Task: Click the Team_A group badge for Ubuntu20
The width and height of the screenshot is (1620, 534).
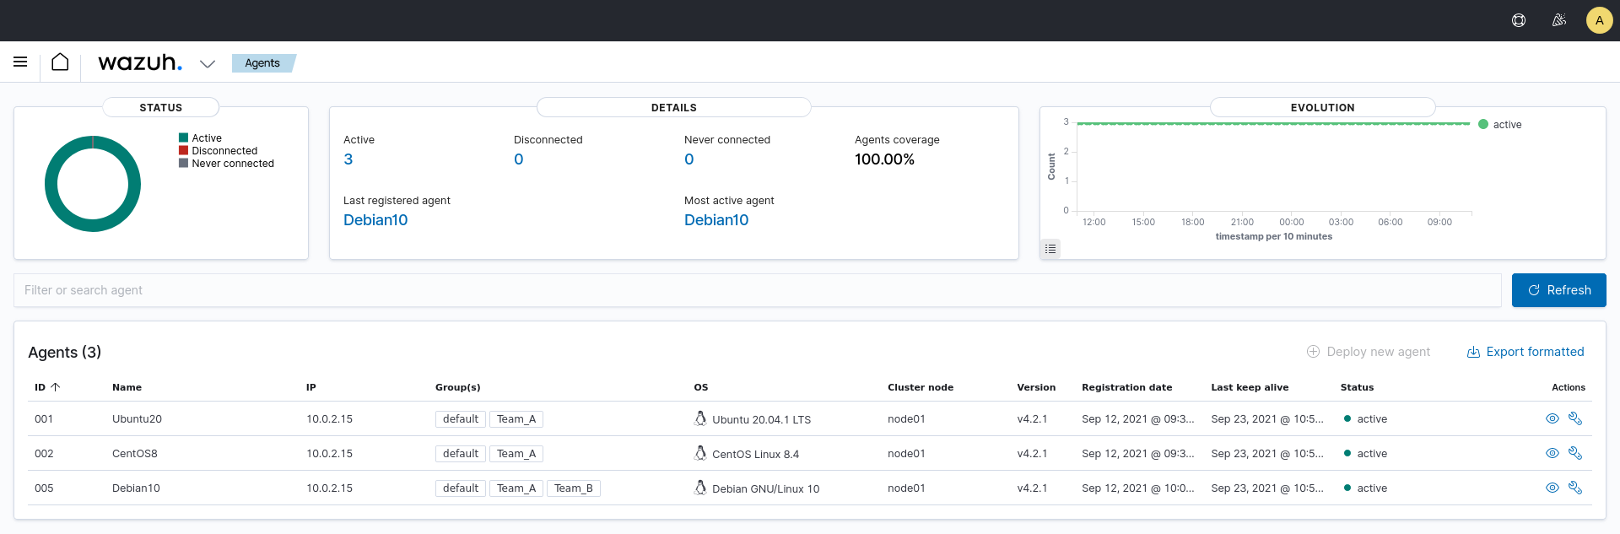Action: click(x=516, y=419)
